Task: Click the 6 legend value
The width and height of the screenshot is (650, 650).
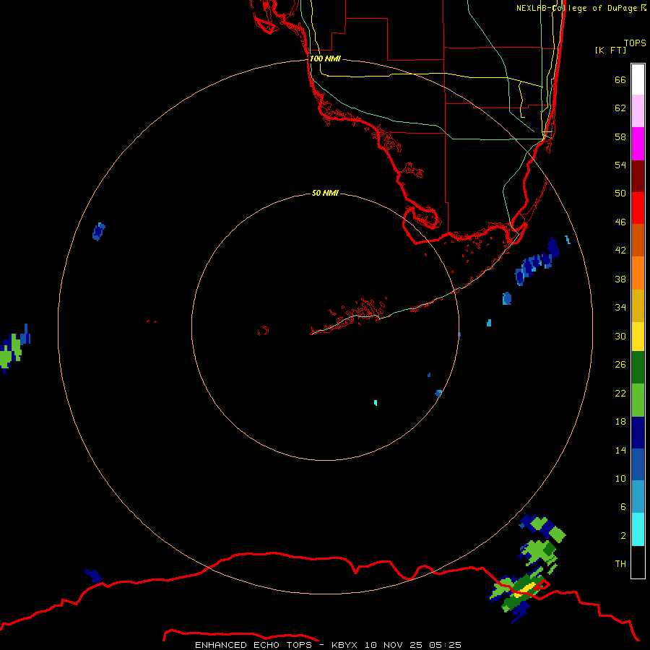Action: pyautogui.click(x=623, y=506)
